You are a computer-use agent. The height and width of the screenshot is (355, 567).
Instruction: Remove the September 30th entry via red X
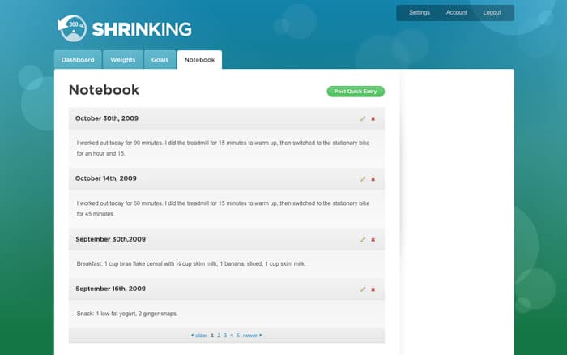pos(373,239)
